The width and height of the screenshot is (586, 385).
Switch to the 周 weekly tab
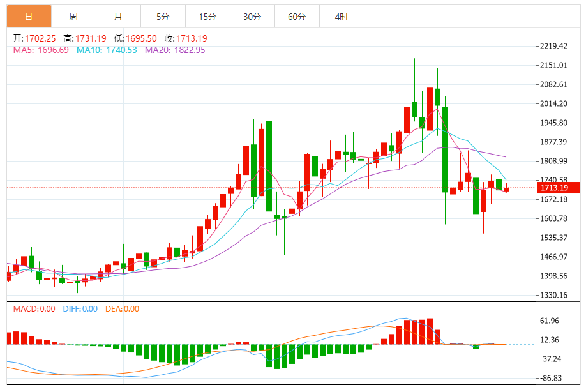coord(73,17)
